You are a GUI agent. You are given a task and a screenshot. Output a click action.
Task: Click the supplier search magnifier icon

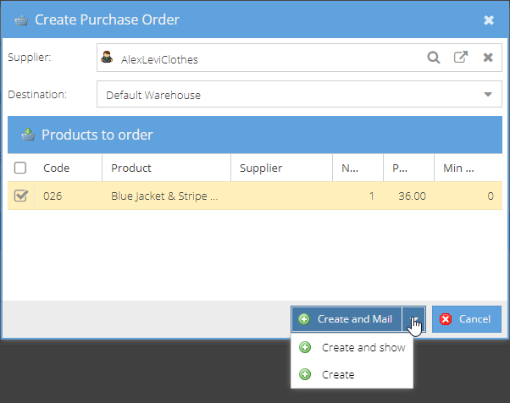[433, 58]
